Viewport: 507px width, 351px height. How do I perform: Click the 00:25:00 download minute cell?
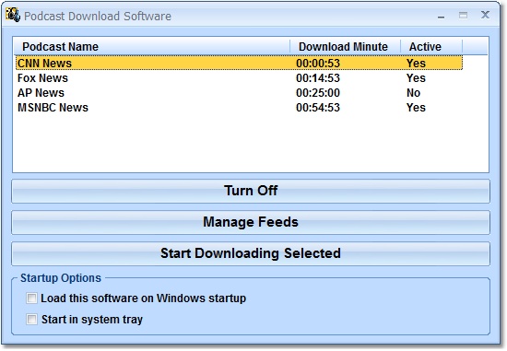(x=318, y=93)
